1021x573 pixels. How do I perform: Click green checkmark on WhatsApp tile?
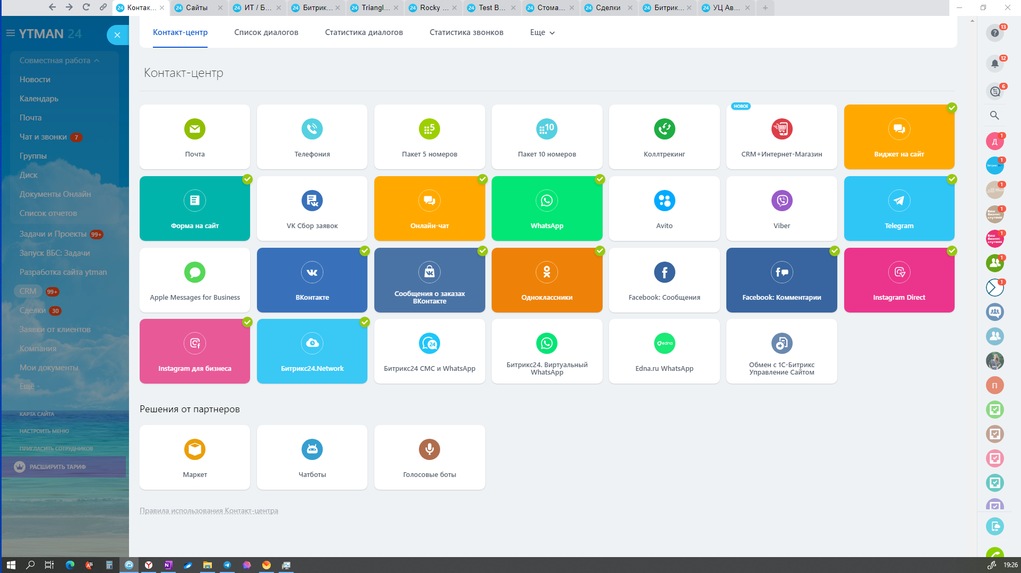(x=599, y=179)
